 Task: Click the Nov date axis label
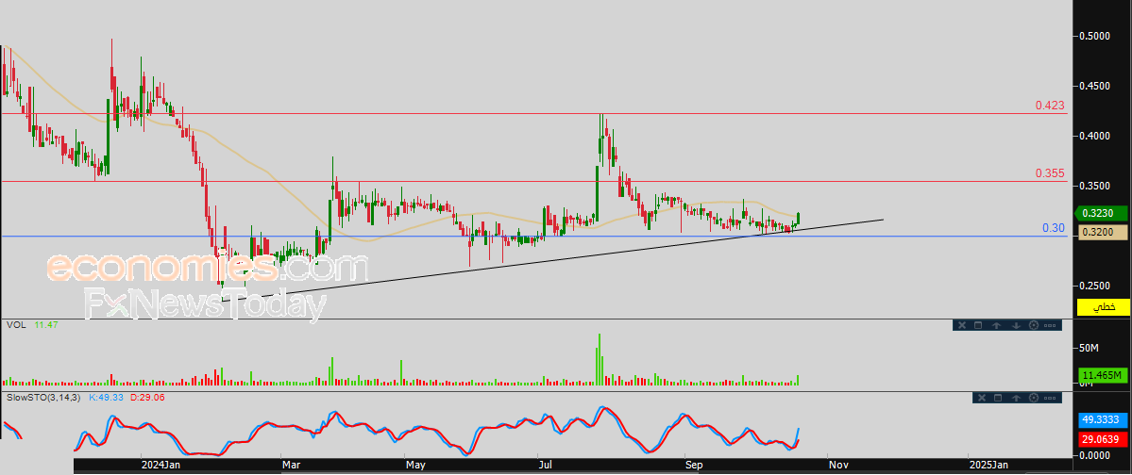coord(838,466)
